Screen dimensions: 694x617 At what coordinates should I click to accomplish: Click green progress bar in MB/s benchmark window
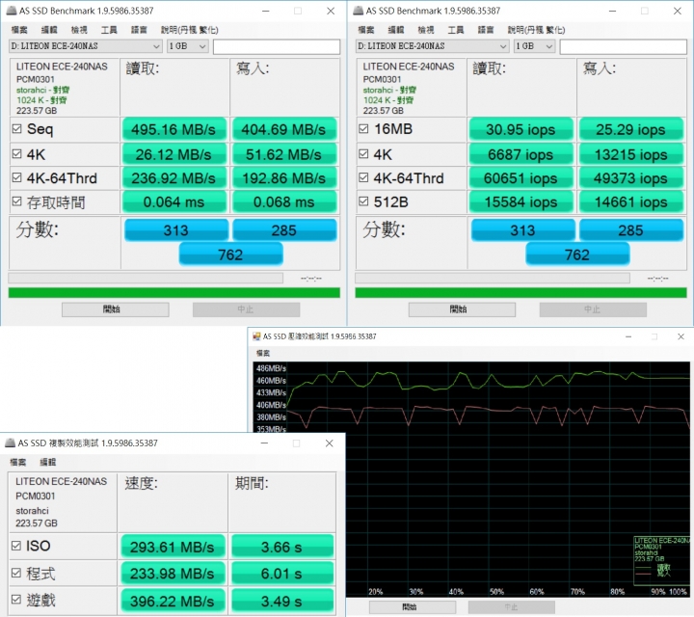click(173, 292)
